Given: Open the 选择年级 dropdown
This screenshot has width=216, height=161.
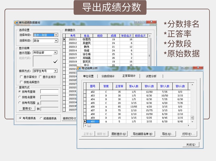Looking at the screenshot, I should point(56,35).
